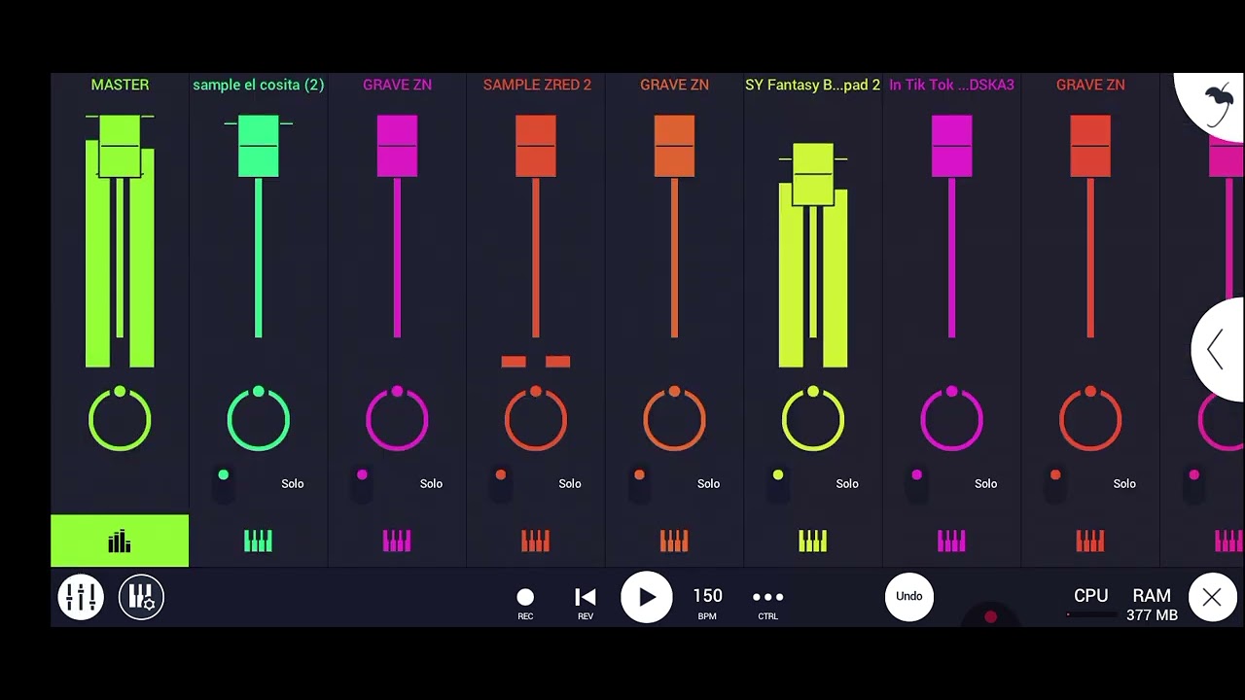Image resolution: width=1245 pixels, height=700 pixels.
Task: Toggle mute dot on SAMPLE ZRED 2
Action: (501, 475)
